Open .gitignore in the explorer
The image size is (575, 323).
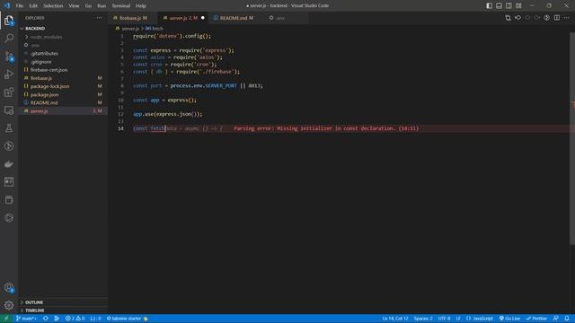[63, 62]
